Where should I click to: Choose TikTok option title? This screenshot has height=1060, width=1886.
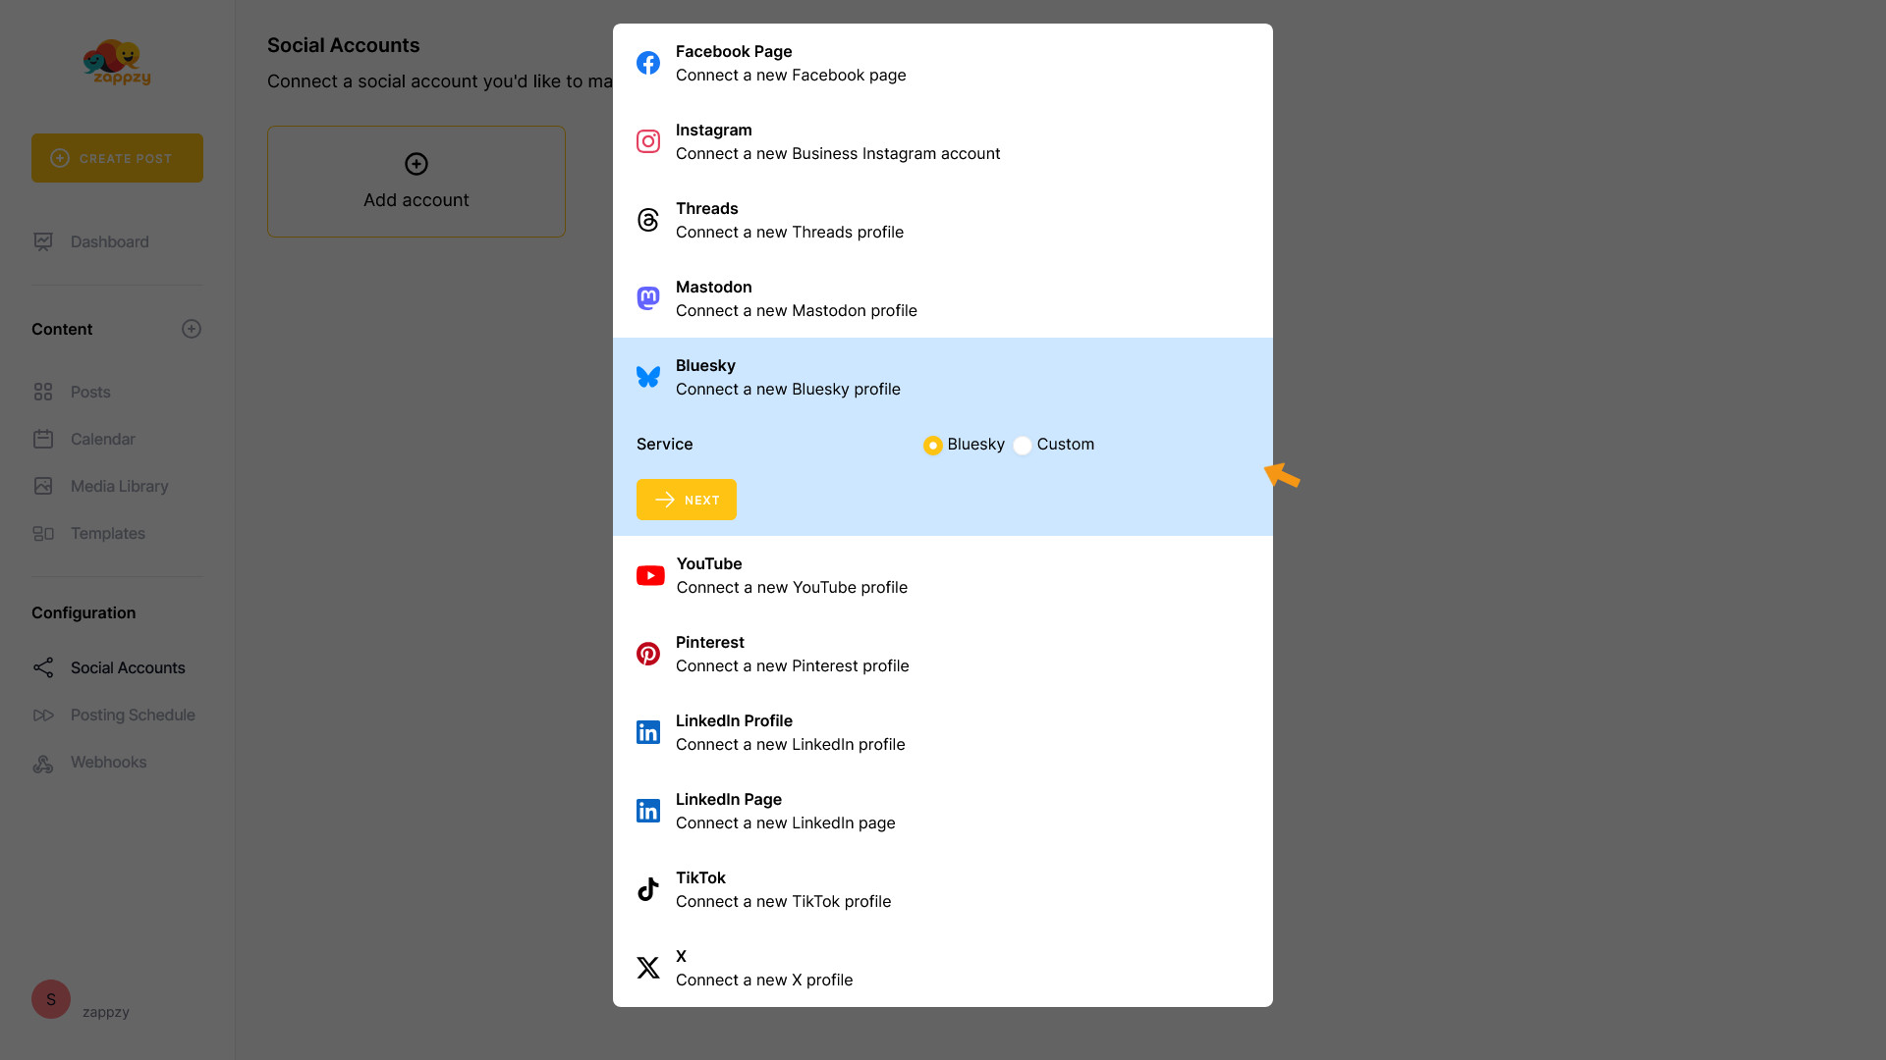point(700,877)
